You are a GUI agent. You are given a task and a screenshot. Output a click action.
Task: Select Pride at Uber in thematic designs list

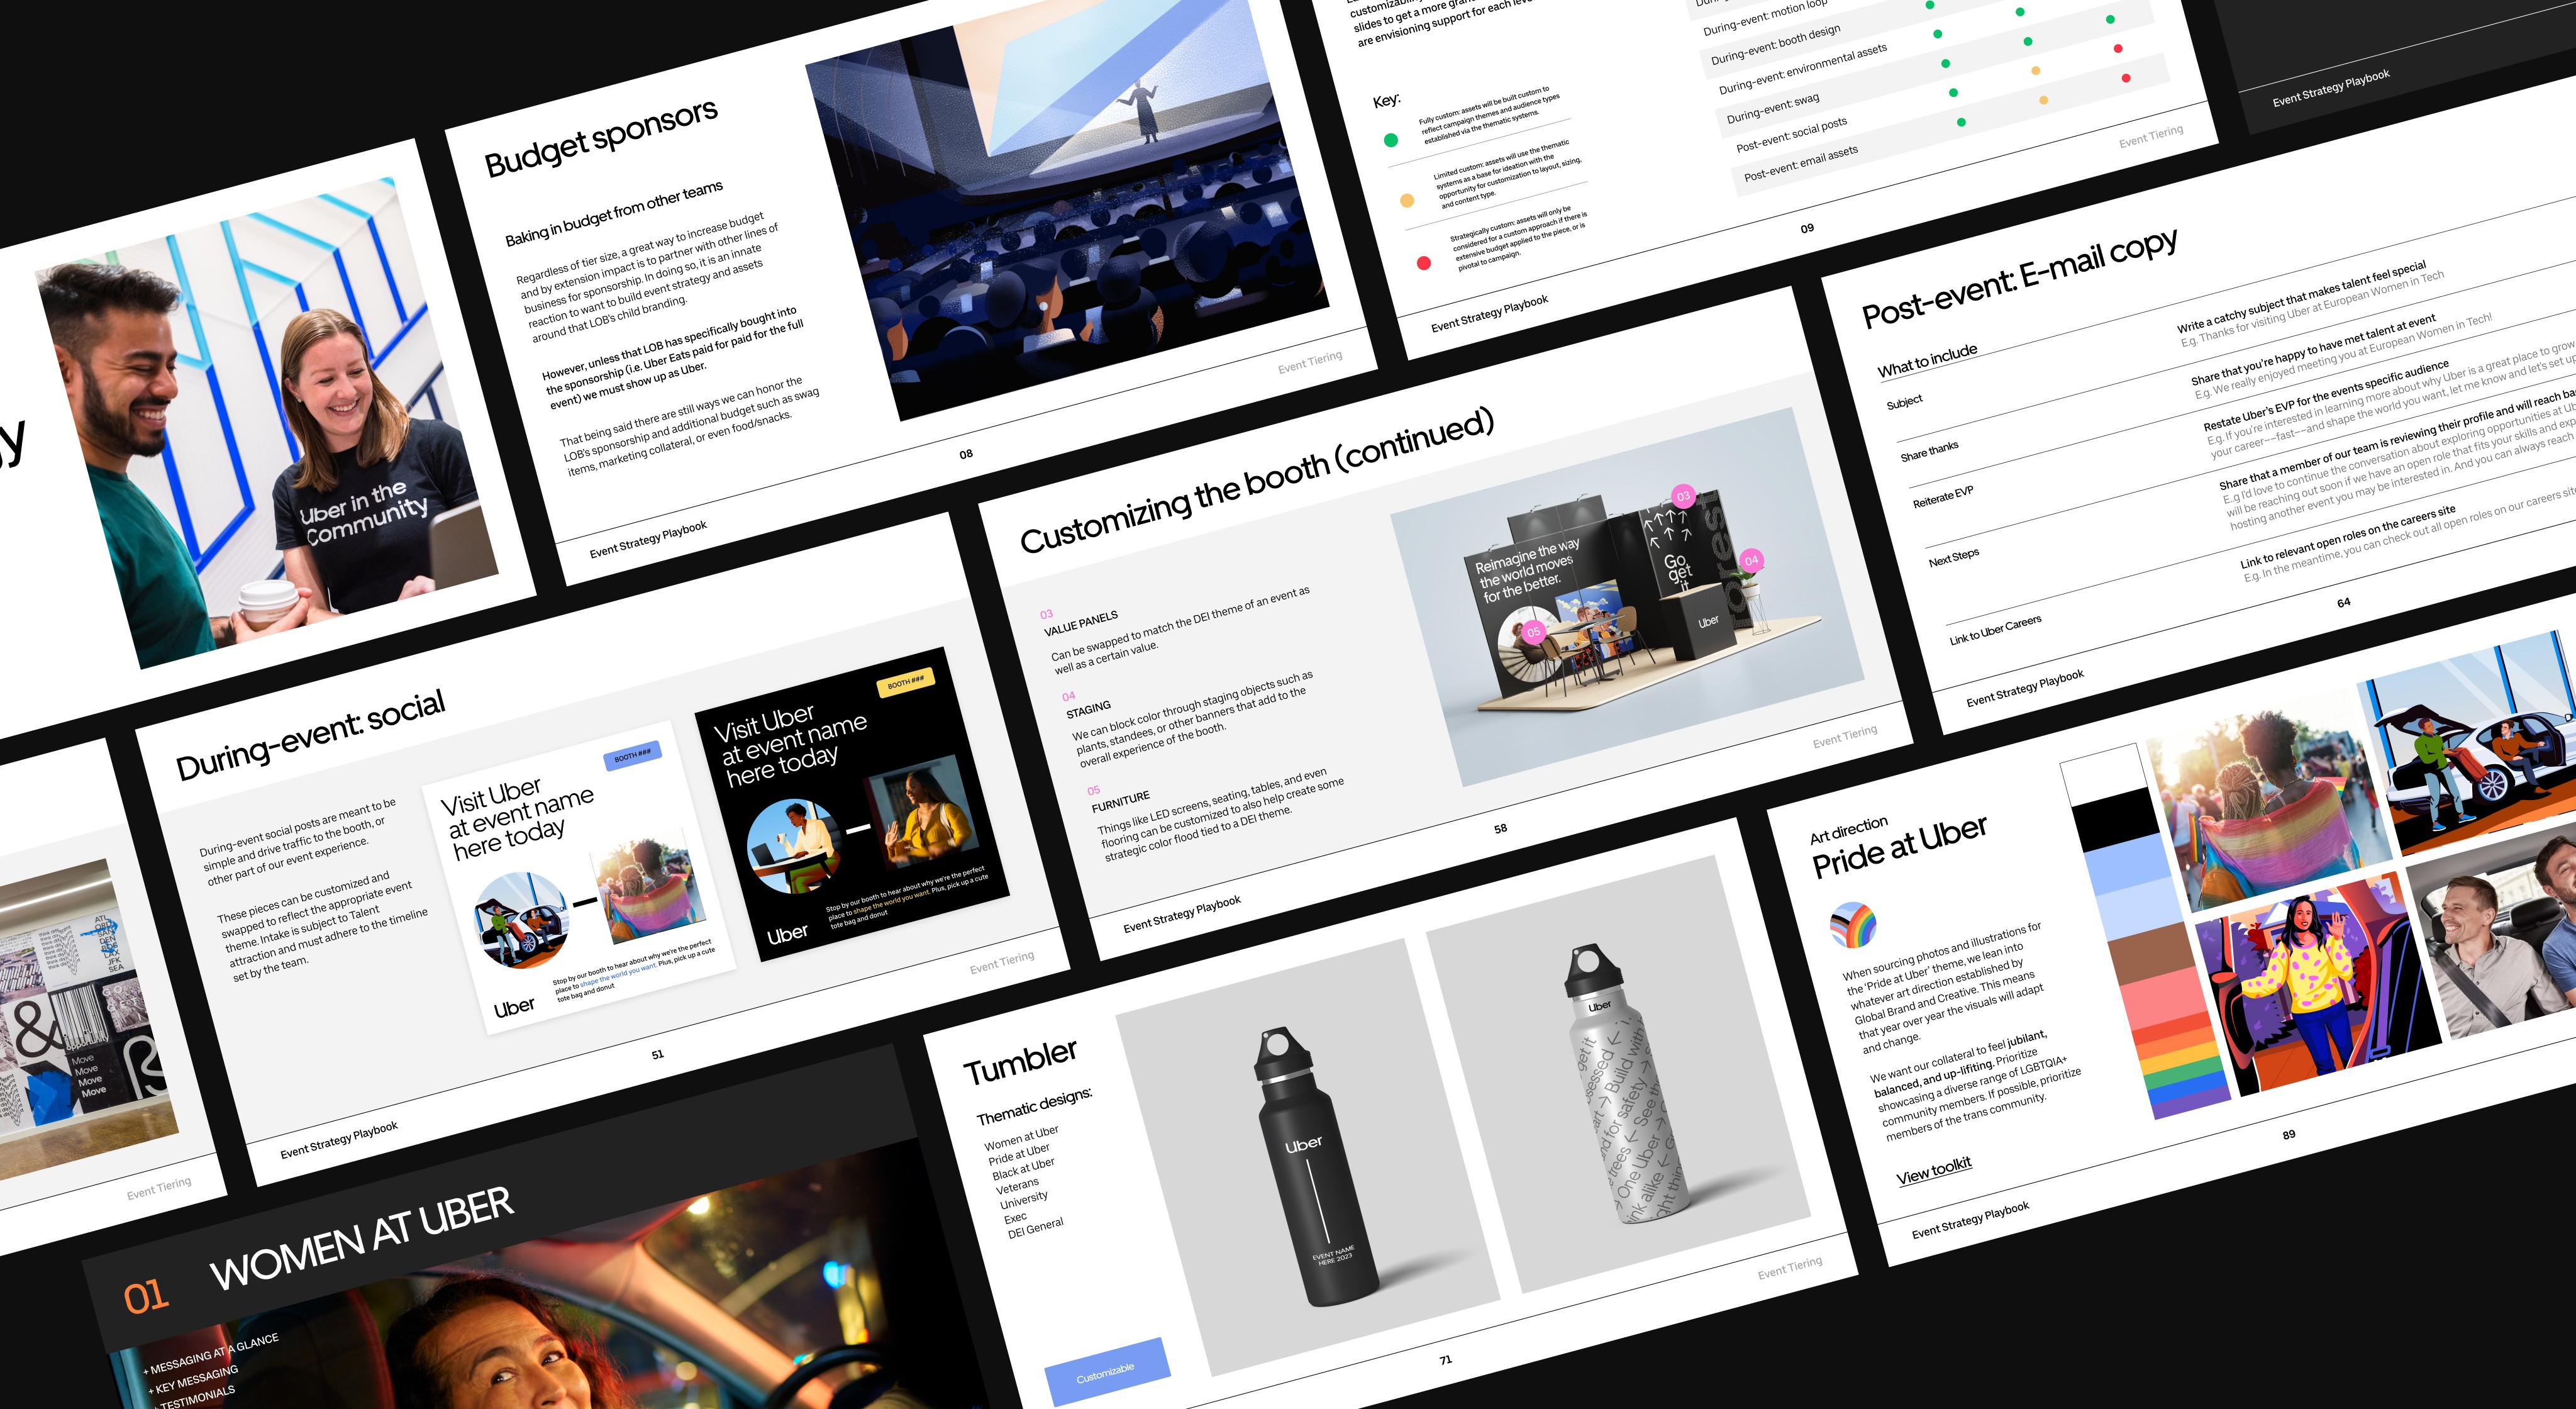[1019, 1154]
